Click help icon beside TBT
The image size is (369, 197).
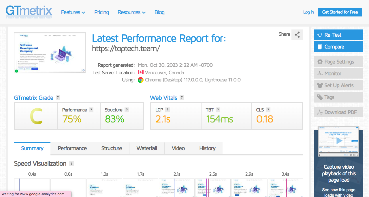(218, 110)
